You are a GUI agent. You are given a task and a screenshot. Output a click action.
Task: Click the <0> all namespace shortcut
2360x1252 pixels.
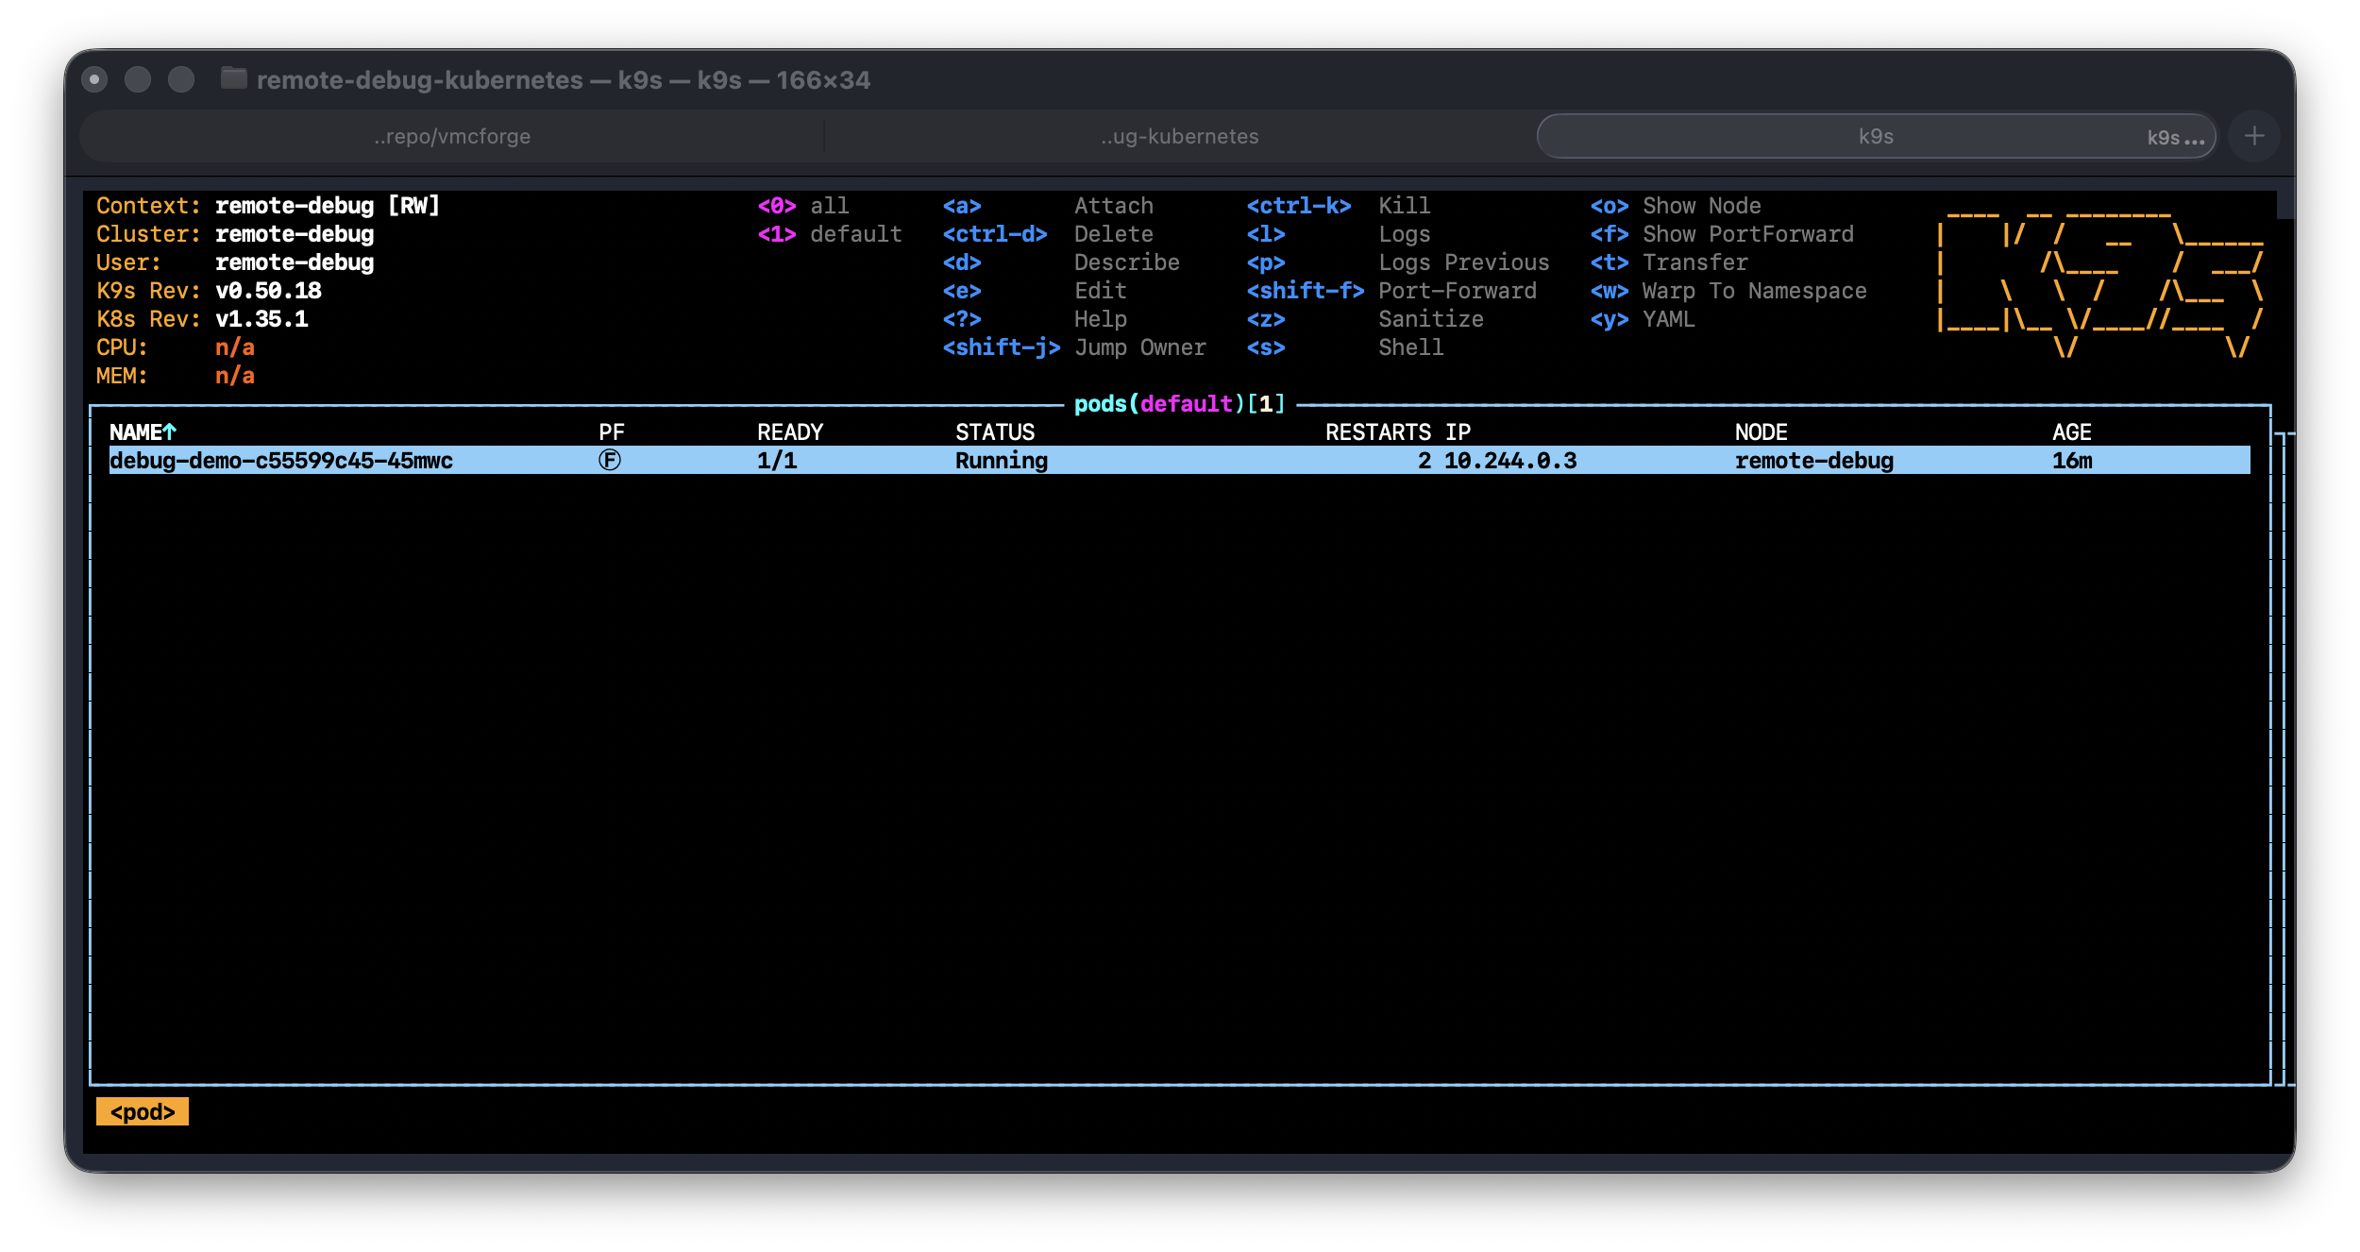tap(803, 206)
